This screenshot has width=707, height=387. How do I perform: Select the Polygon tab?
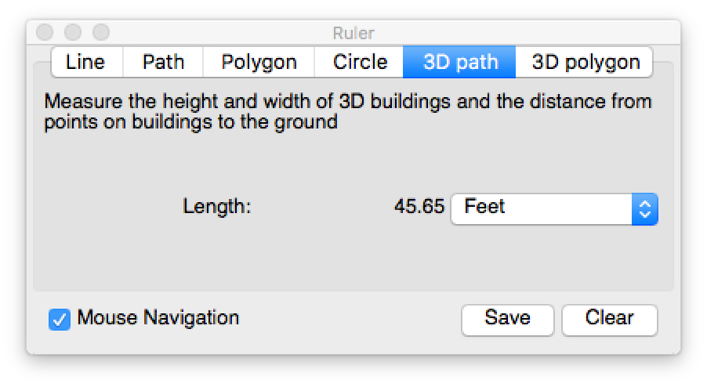click(259, 63)
